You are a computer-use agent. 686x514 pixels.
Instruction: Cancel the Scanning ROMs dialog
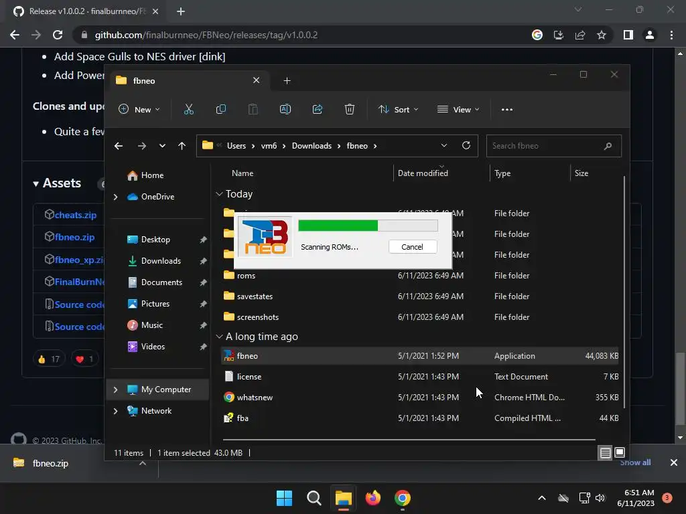(412, 247)
